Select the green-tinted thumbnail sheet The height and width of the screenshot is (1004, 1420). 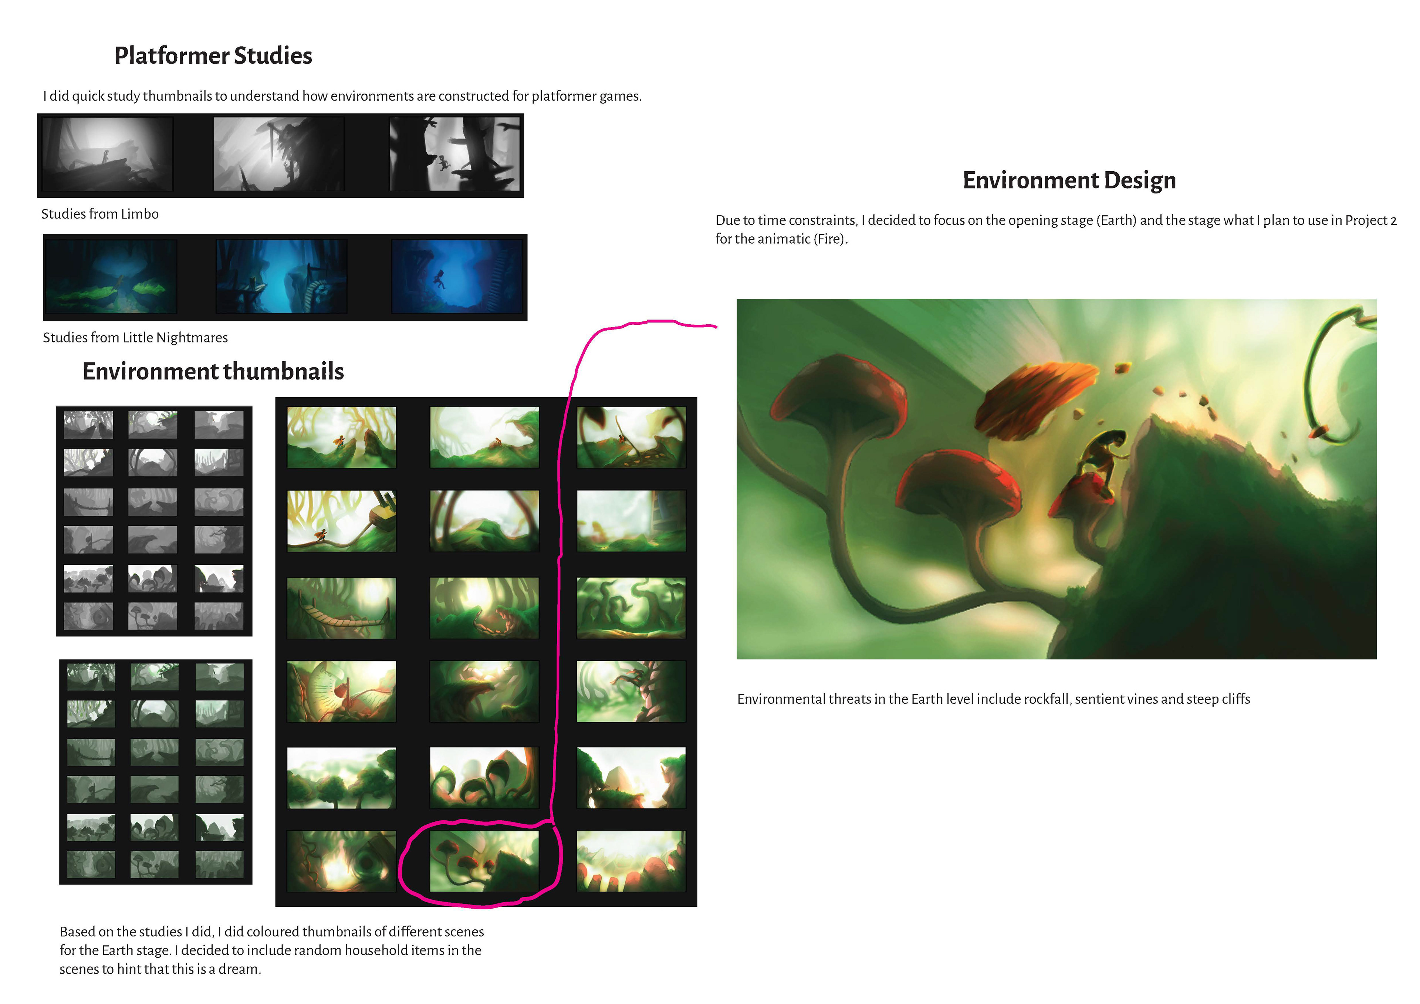156,771
